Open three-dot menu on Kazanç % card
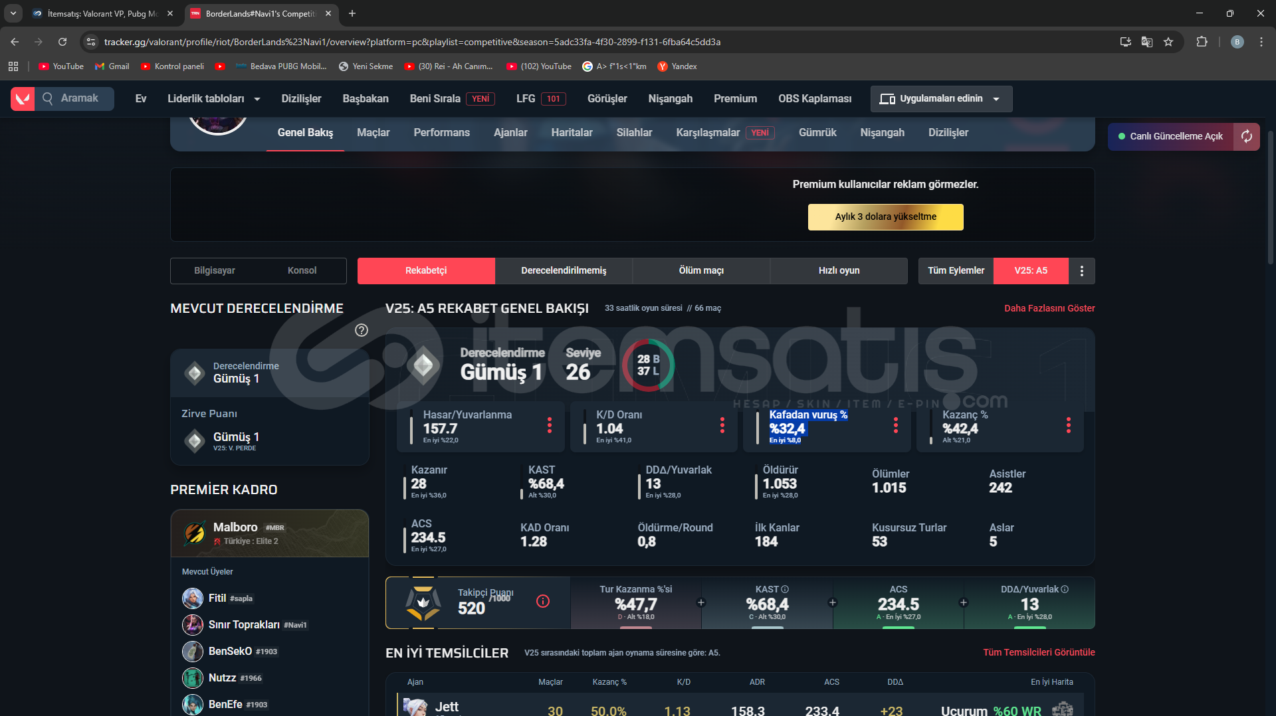The width and height of the screenshot is (1276, 716). pyautogui.click(x=1069, y=425)
